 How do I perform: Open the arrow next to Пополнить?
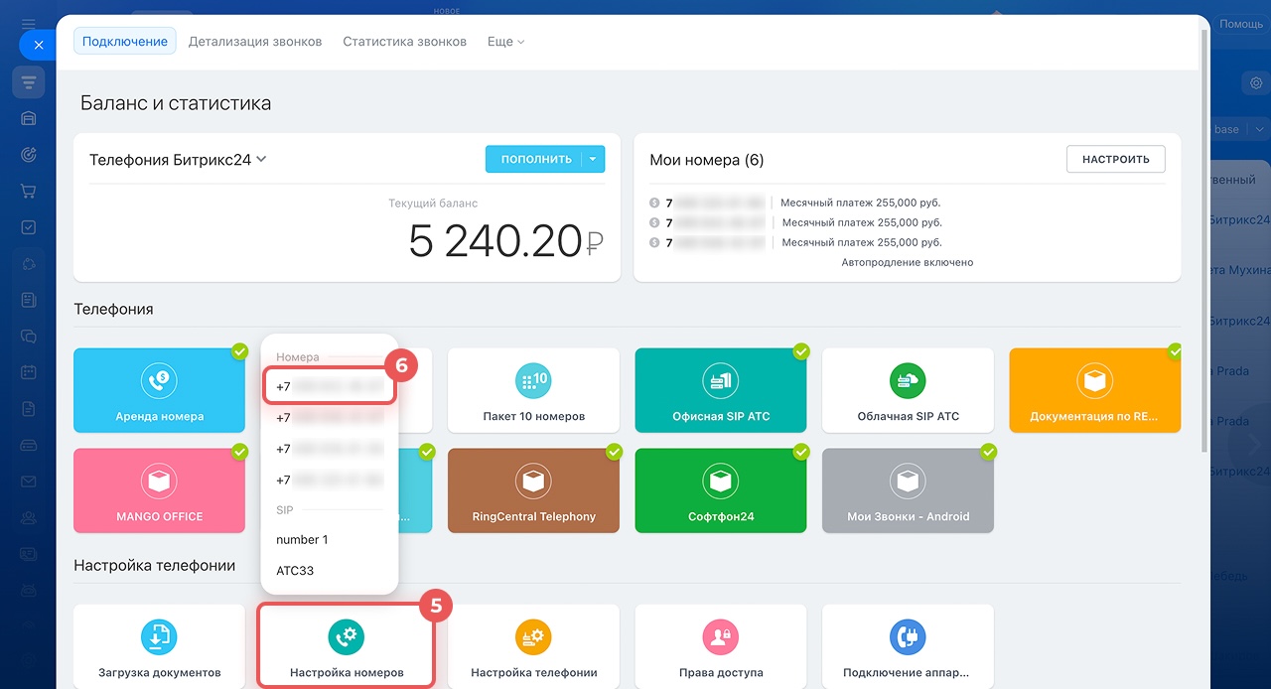click(x=593, y=159)
